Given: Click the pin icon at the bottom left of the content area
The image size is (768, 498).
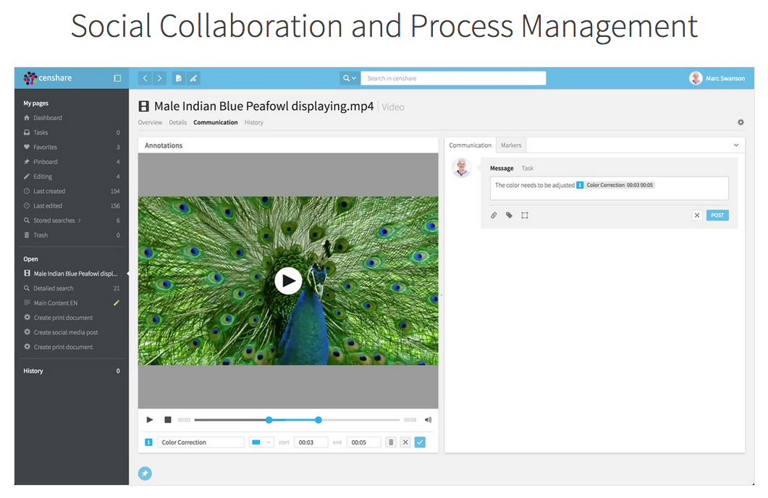Looking at the screenshot, I should 145,473.
